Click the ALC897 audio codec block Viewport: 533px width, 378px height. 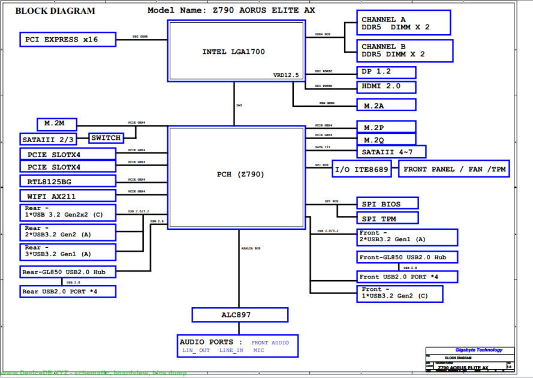240,315
